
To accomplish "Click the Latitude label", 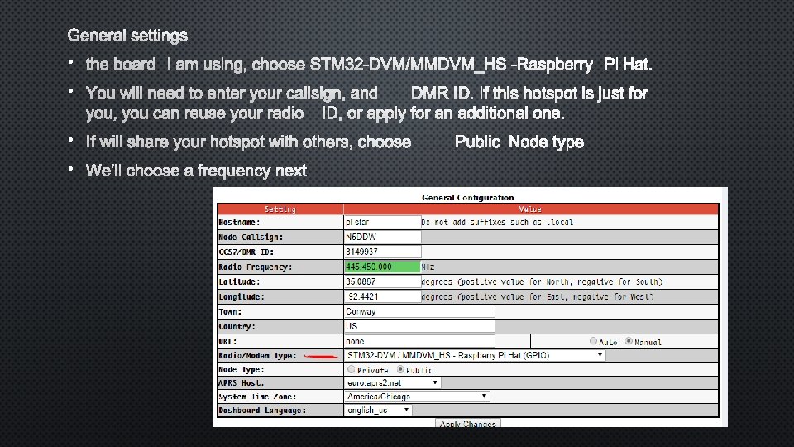I will click(x=239, y=281).
